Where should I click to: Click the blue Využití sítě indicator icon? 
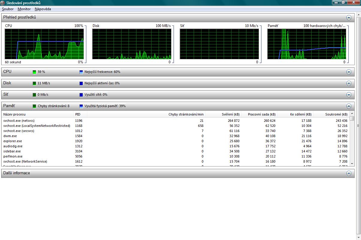pos(81,95)
